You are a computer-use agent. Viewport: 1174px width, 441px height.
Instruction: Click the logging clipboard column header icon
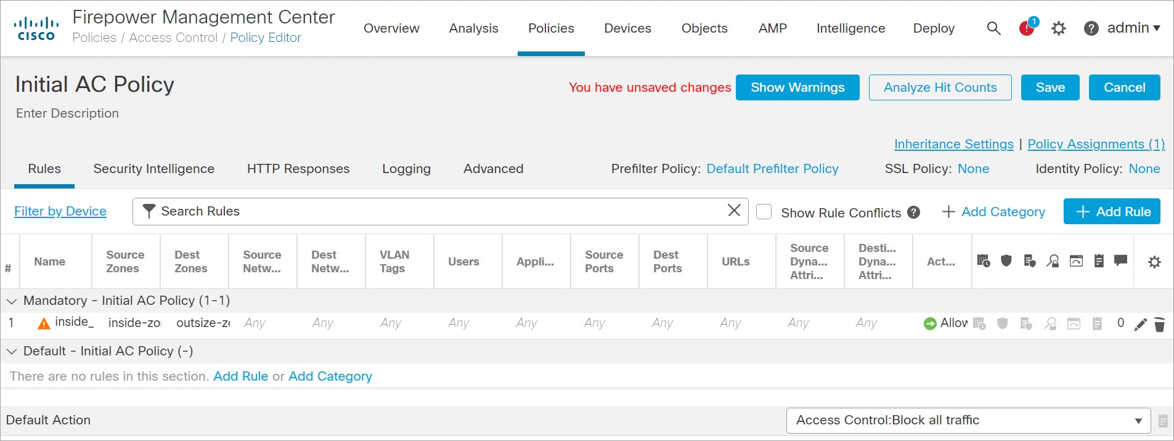[1099, 261]
